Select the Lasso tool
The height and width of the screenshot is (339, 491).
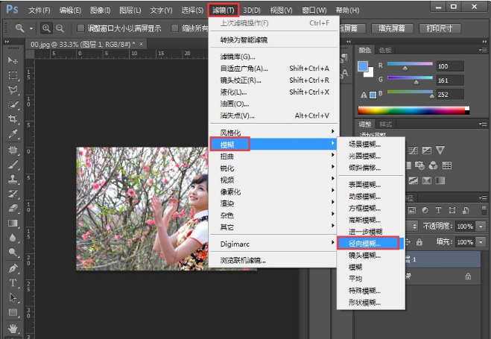[x=13, y=90]
